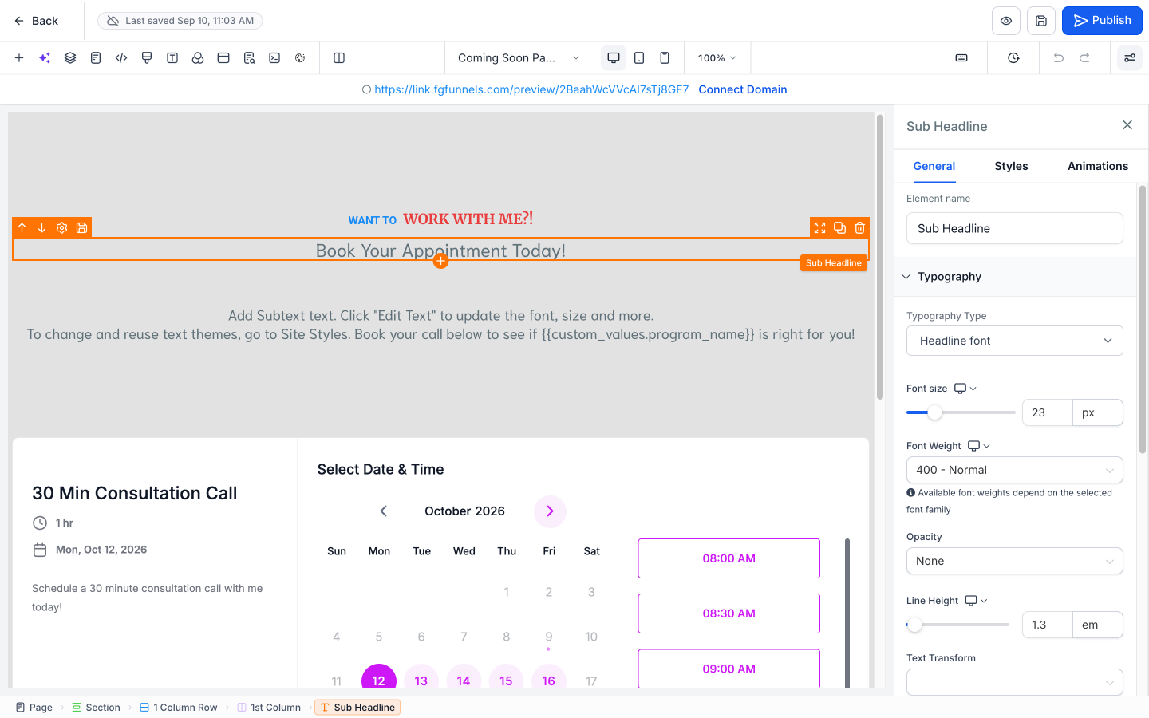Switch to the Styles tab
Screen dimensions: 1149x718
(1011, 166)
